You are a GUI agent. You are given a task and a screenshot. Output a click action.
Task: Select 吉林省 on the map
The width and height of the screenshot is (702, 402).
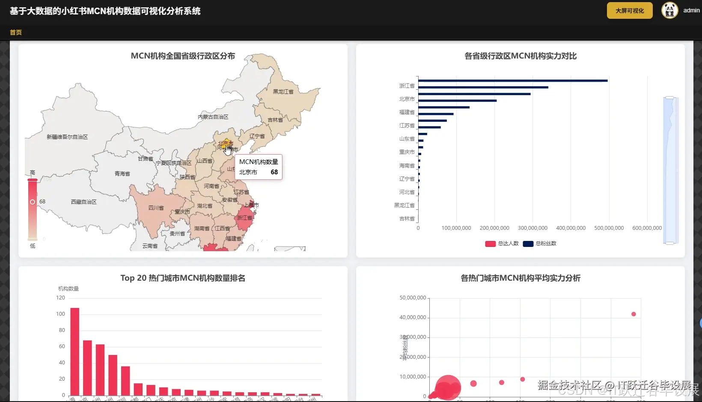[x=275, y=120]
